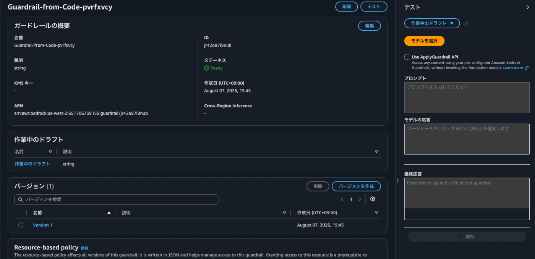Sort versions by 作成日 (UTC+09:00) arrow
Viewport: 535px width, 259px height.
[376, 213]
